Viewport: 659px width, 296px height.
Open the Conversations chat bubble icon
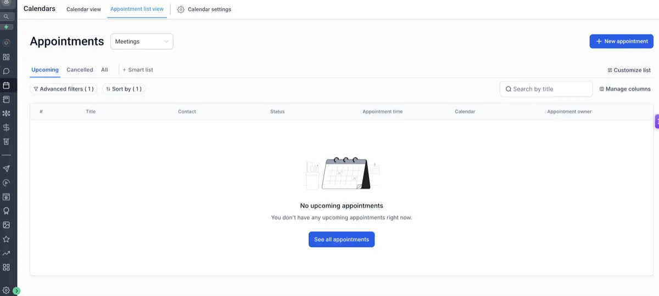click(7, 71)
